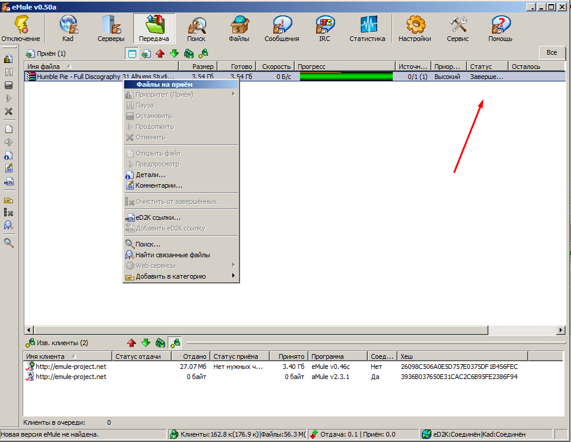The width and height of the screenshot is (571, 442).
Task: Sort by Имя файла column header
Action: [102, 67]
